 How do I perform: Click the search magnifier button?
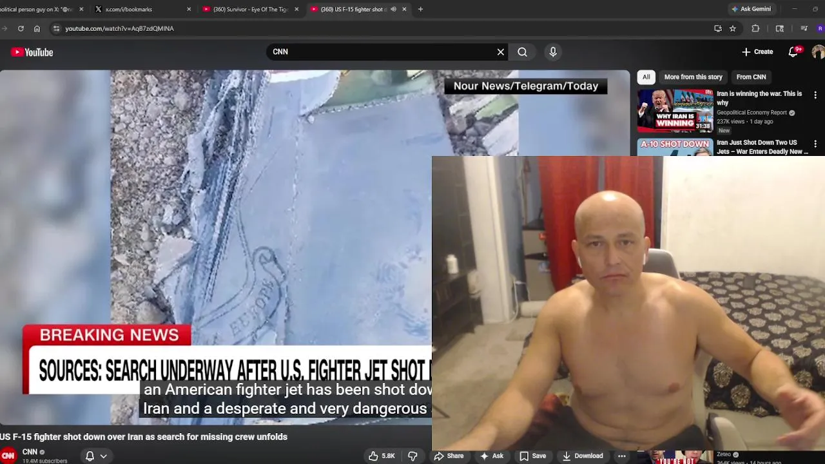522,52
